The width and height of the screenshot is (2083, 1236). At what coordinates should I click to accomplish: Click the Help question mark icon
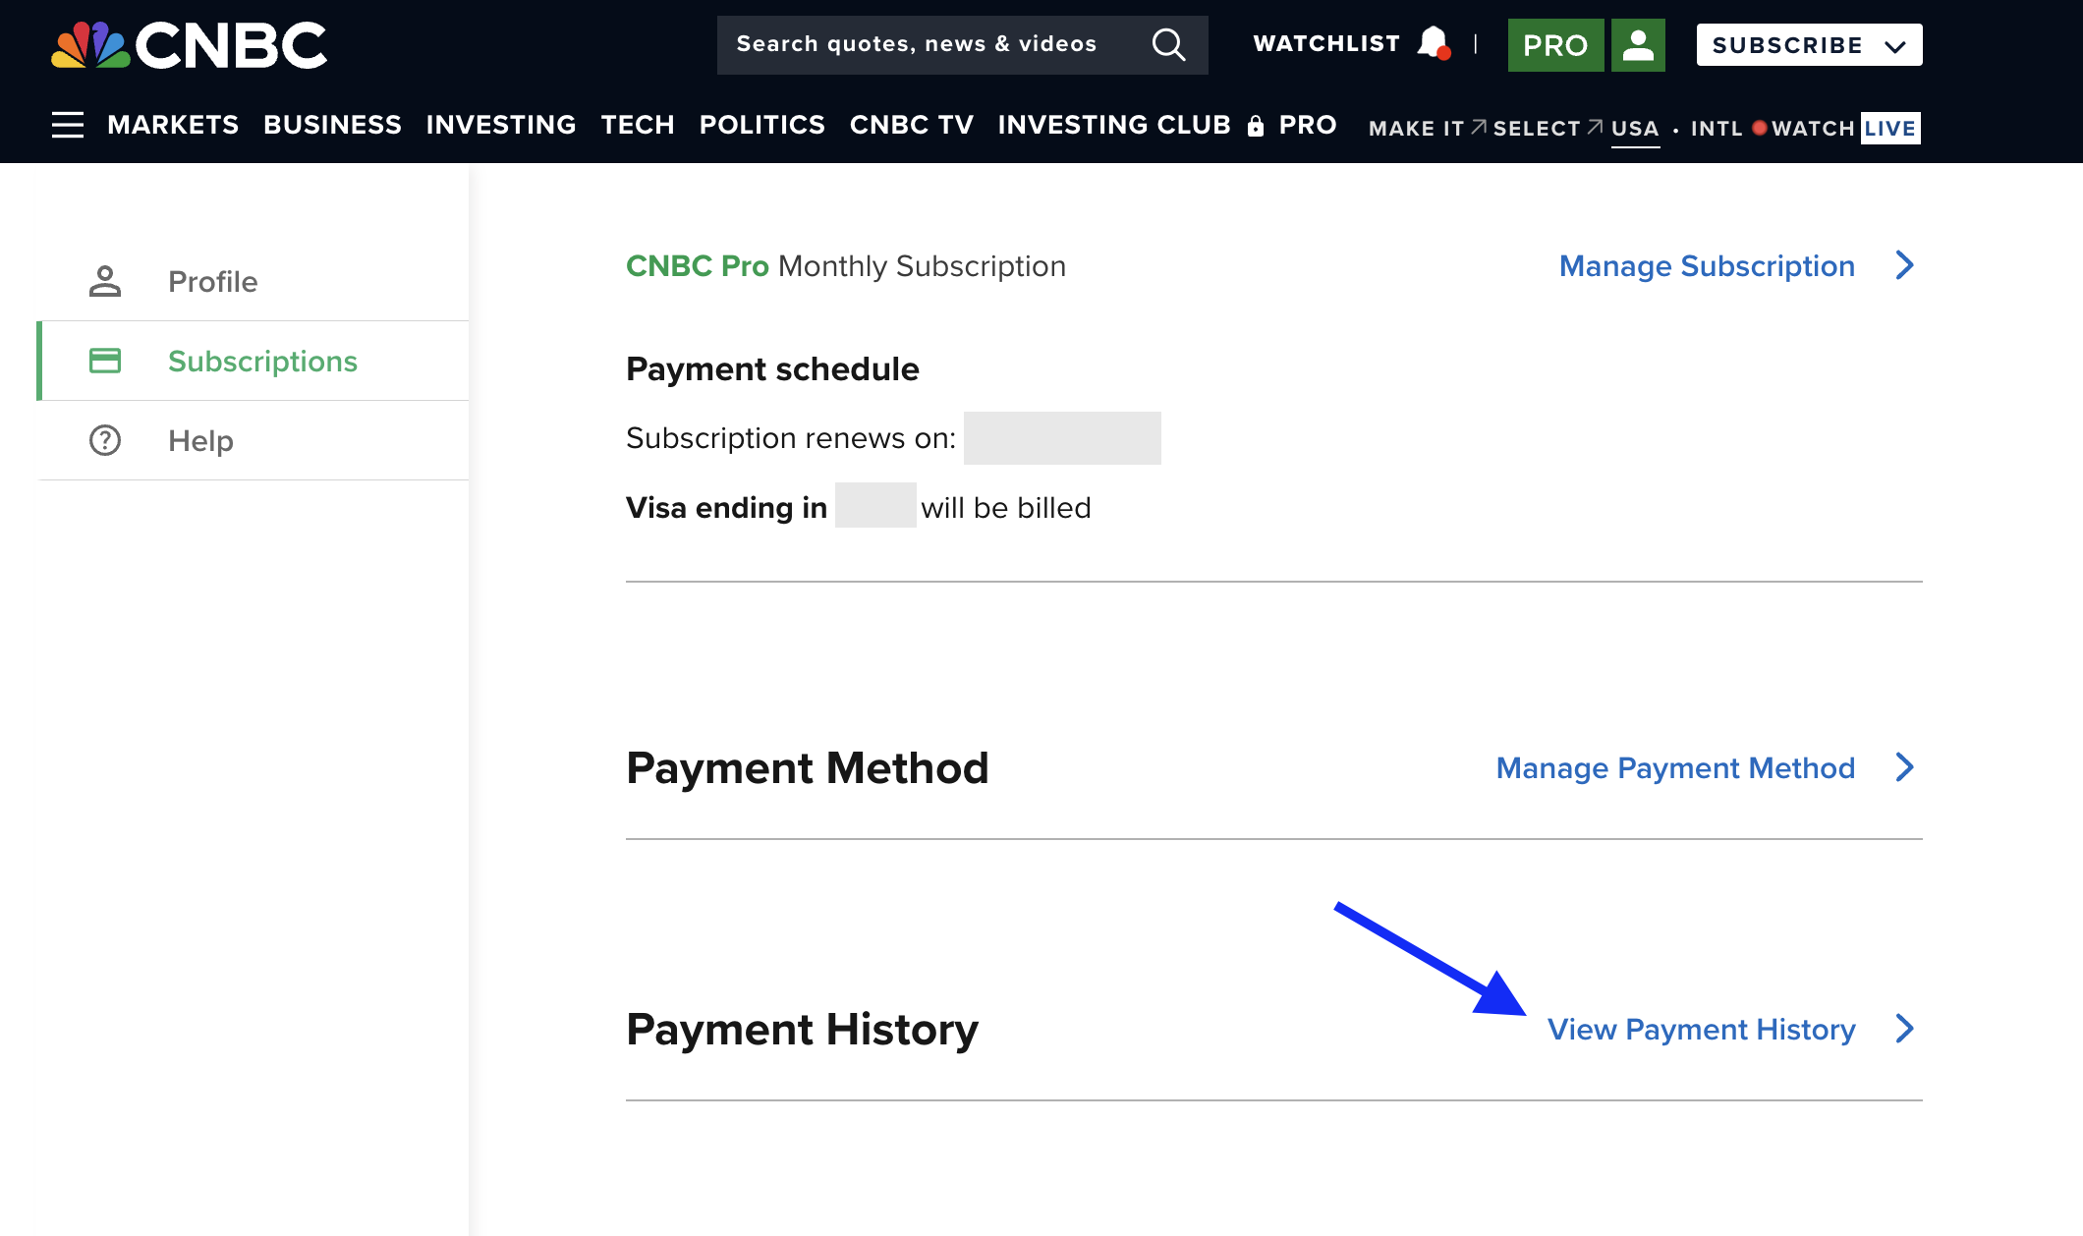(105, 440)
